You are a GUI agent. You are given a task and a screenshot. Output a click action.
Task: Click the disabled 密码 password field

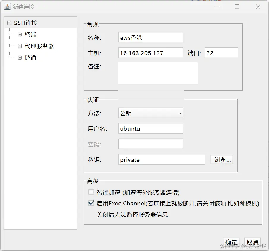click(x=151, y=144)
